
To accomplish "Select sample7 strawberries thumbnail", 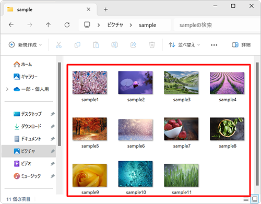I will (x=181, y=129).
